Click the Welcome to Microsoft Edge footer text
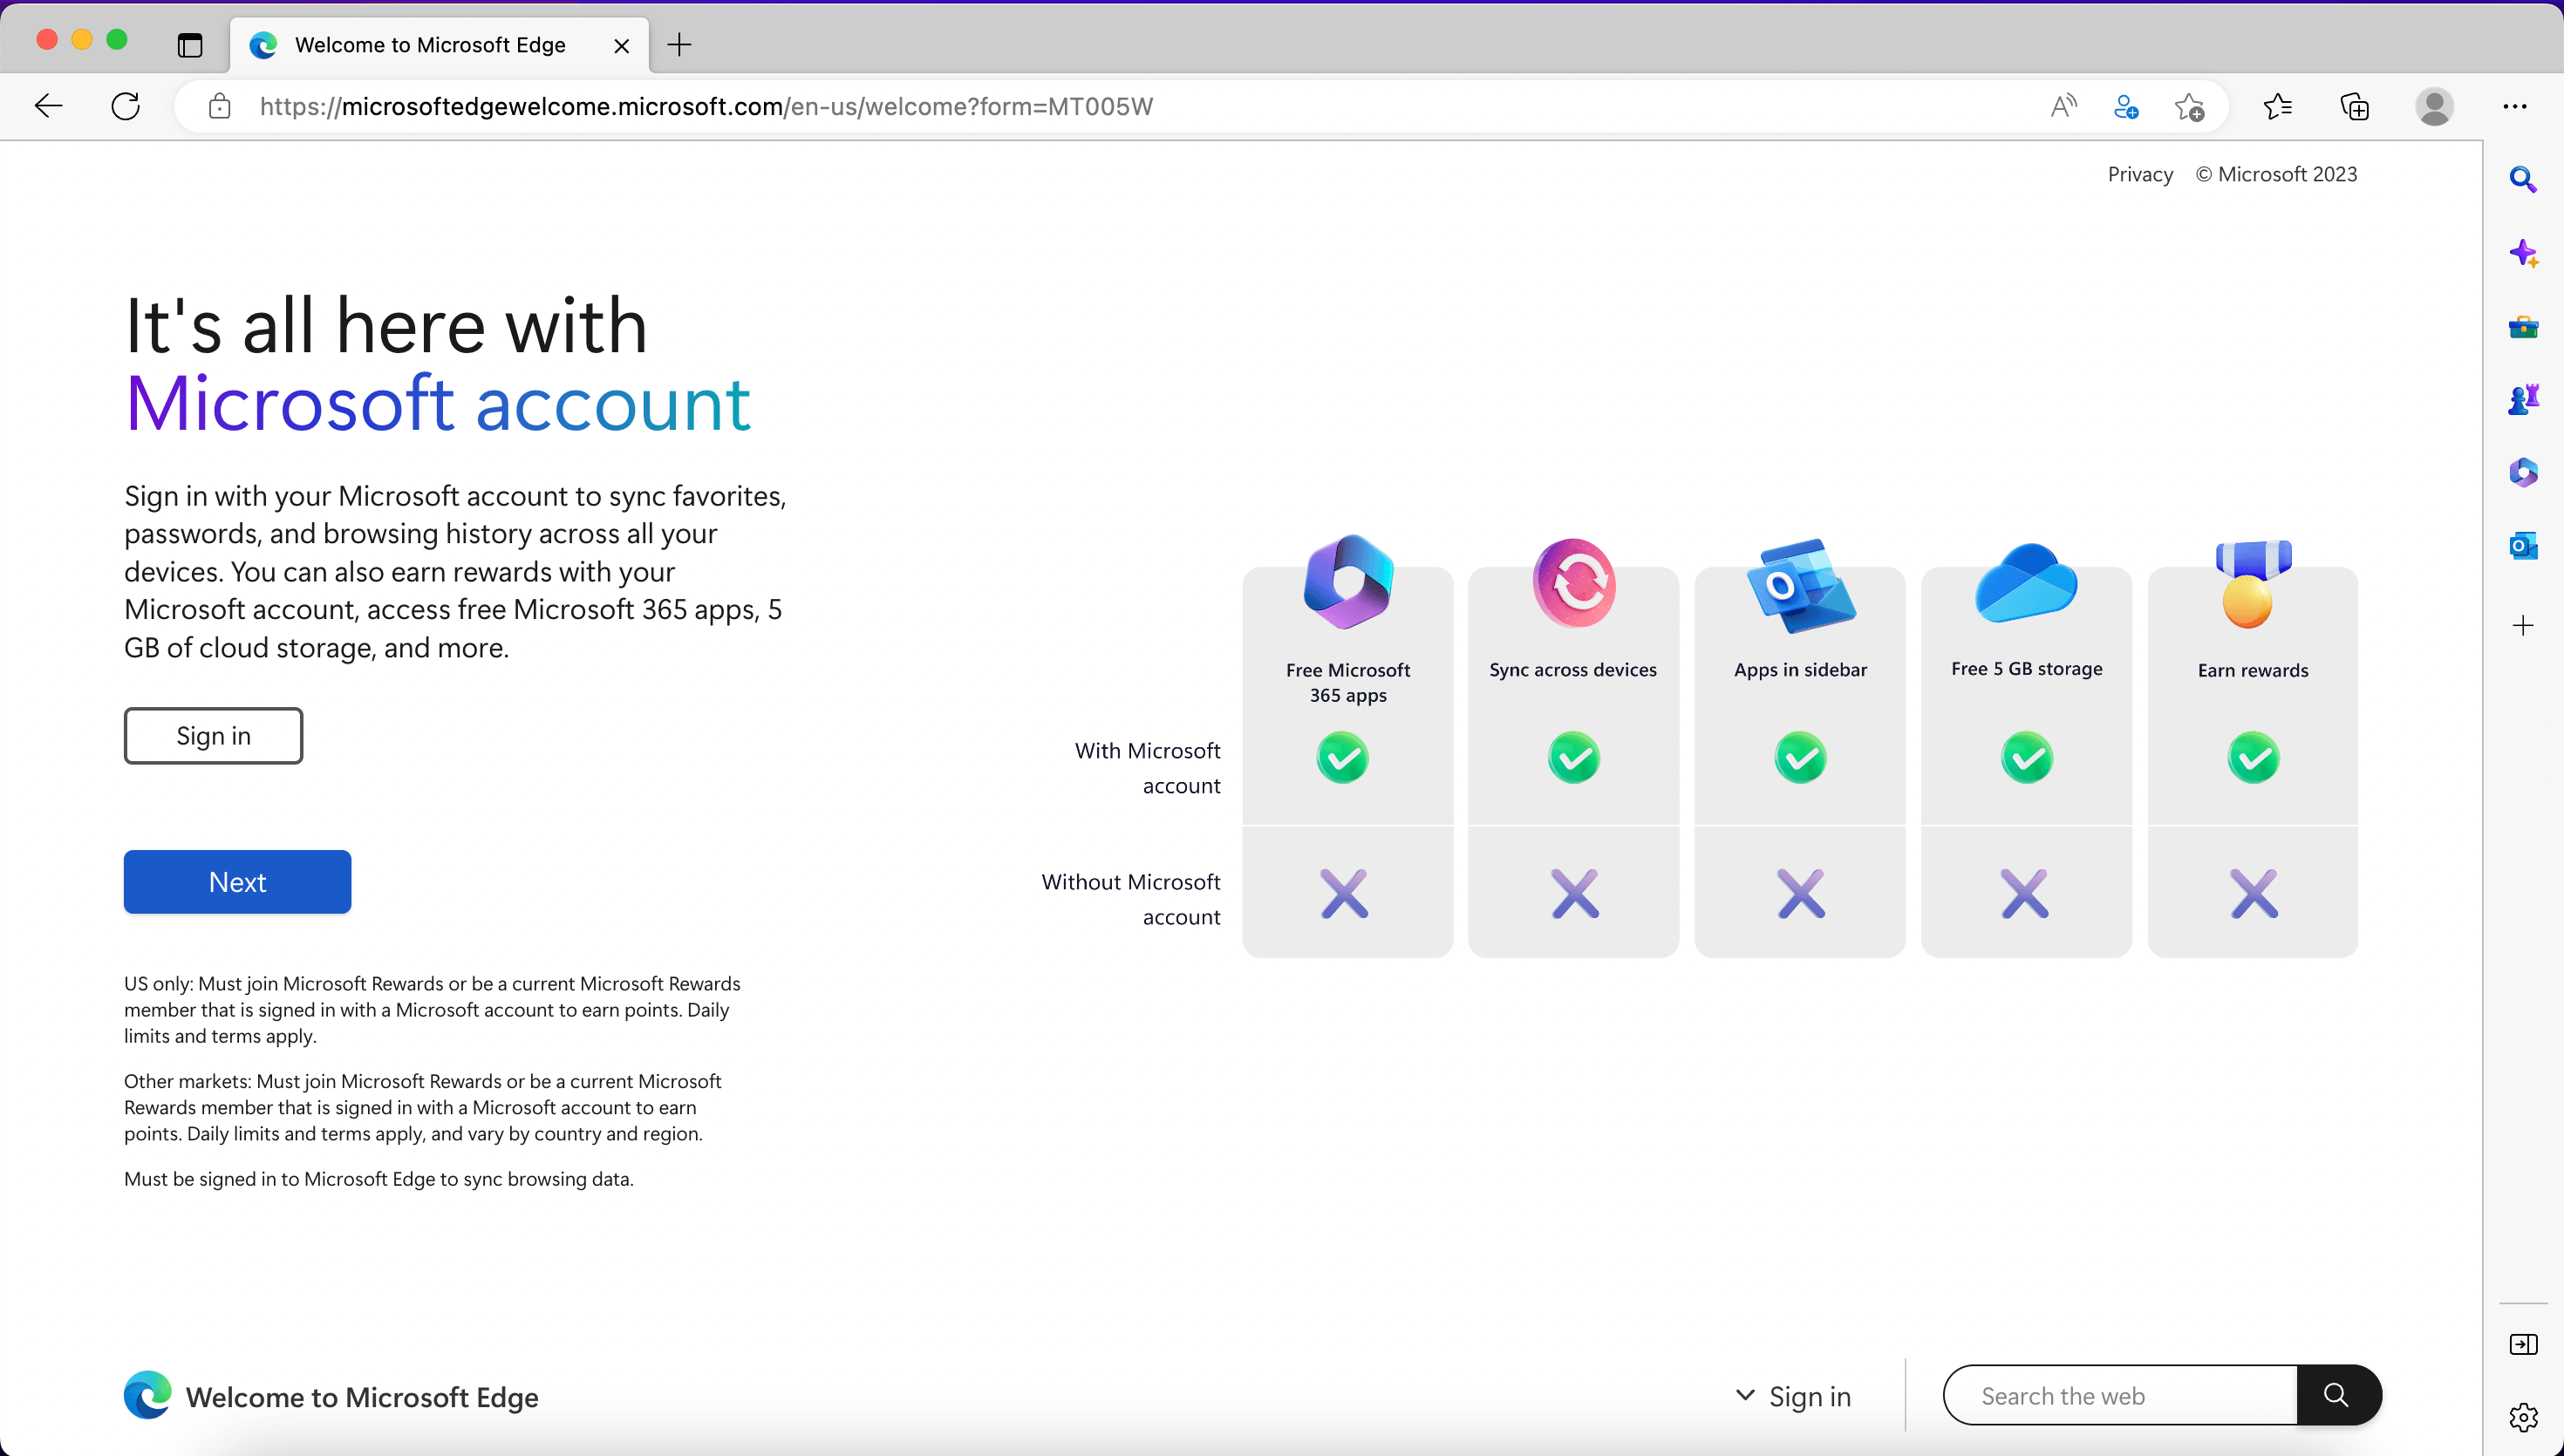 point(362,1397)
